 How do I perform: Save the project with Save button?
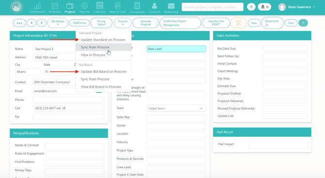291,23
